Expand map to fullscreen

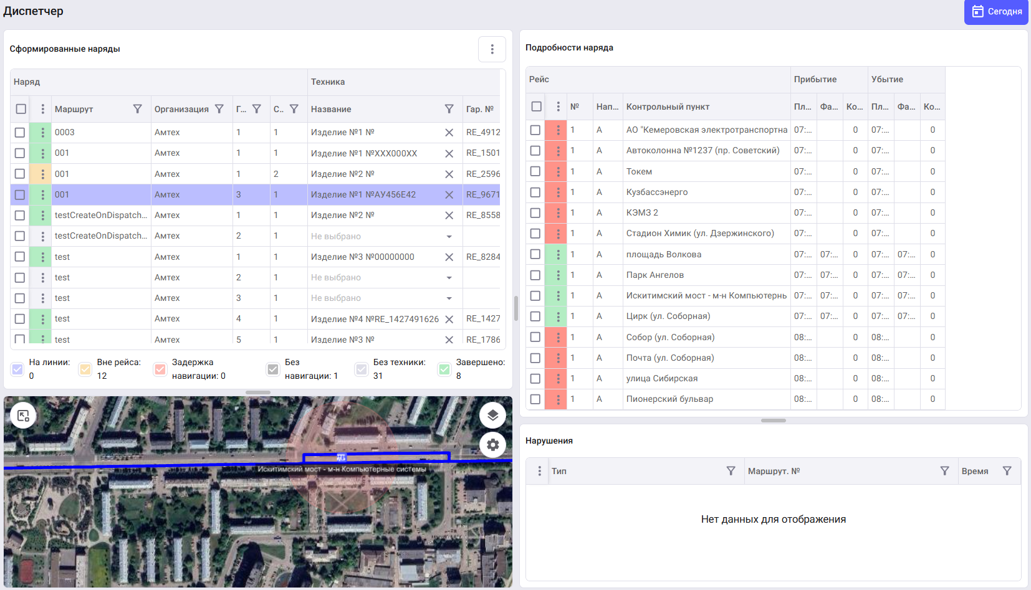(x=23, y=416)
